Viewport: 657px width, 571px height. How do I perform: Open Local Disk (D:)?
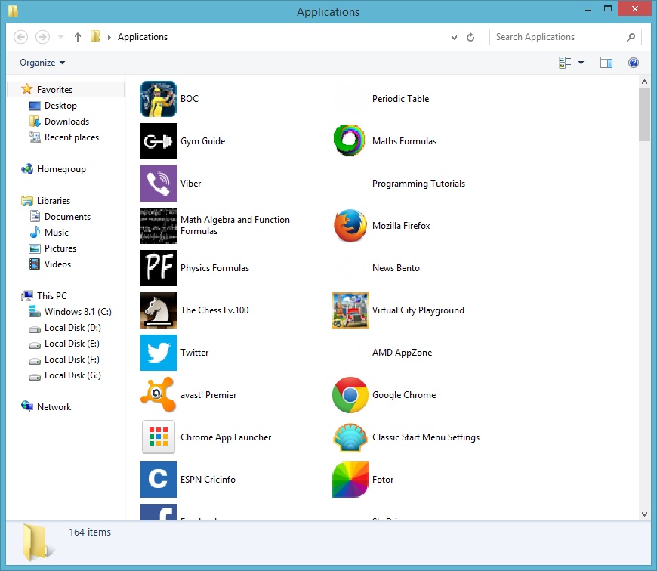click(72, 328)
